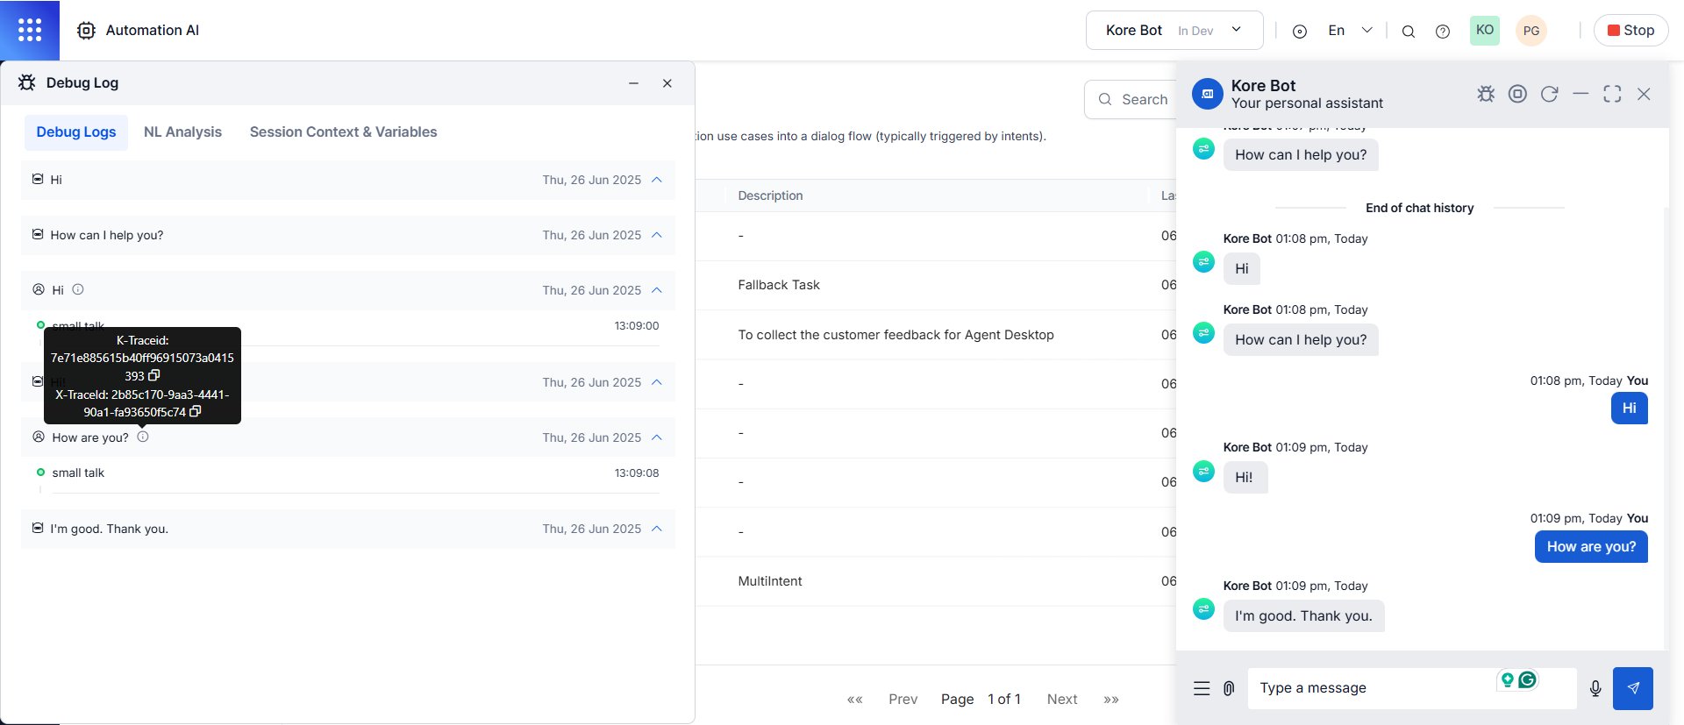Screen dimensions: 1684x725
Task: Copy the X-TraceId value
Action: 196,411
